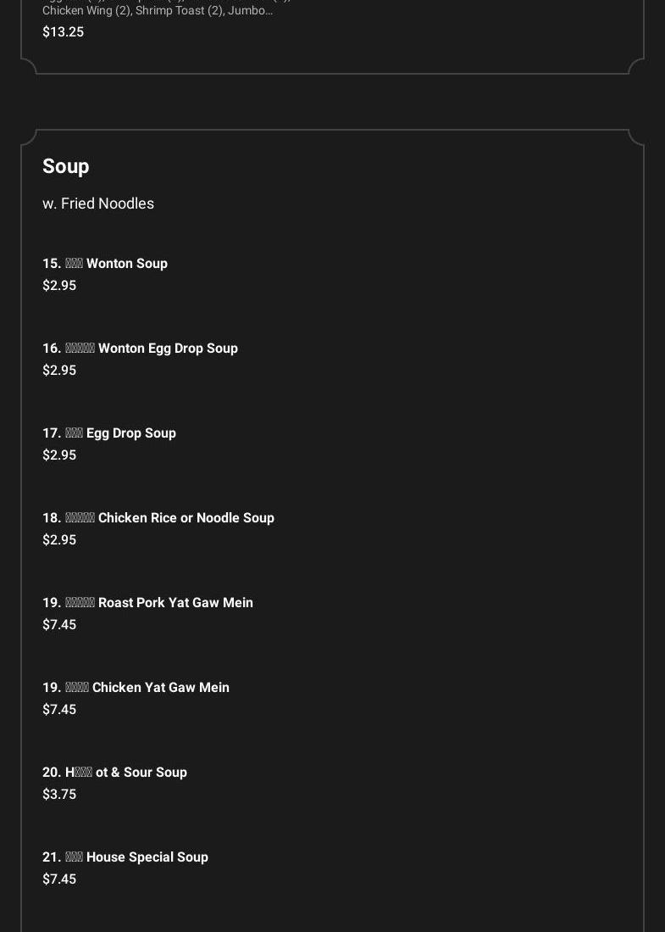
Task: Click the $3.75 Hot & Sour Soup price
Action: pos(59,795)
